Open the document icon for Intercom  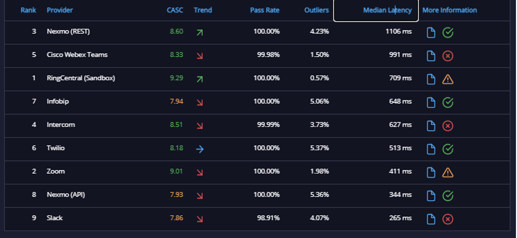coord(431,126)
